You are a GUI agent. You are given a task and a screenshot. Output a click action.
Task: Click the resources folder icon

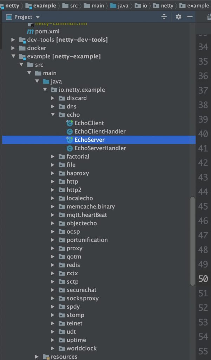(46, 356)
